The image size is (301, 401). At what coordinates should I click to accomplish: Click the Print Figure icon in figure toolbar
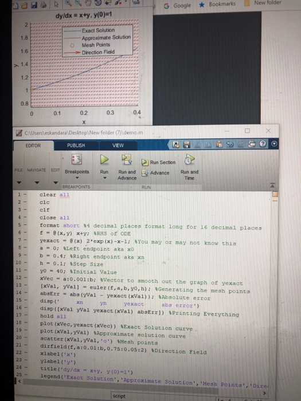tap(43, 5)
